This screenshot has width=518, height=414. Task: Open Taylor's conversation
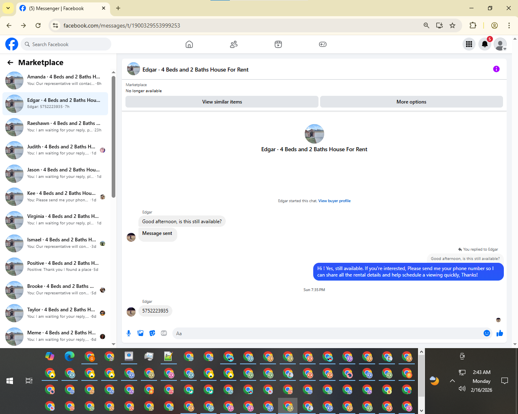55,313
